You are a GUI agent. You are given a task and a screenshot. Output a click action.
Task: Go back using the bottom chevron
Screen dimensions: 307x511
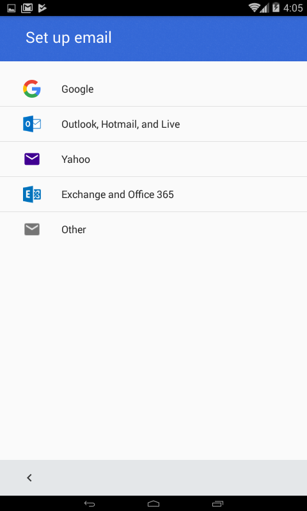[29, 478]
